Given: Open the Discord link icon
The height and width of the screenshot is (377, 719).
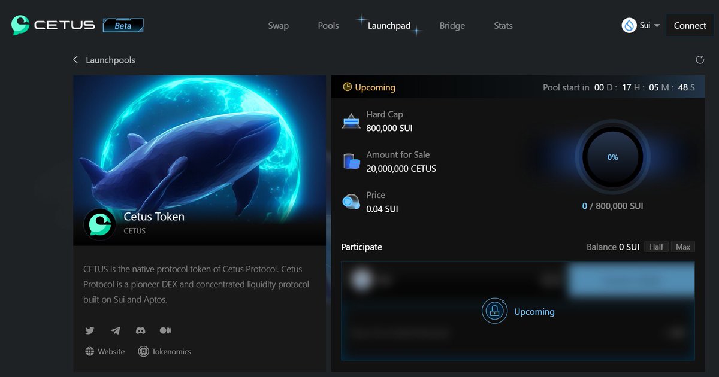Looking at the screenshot, I should point(140,330).
